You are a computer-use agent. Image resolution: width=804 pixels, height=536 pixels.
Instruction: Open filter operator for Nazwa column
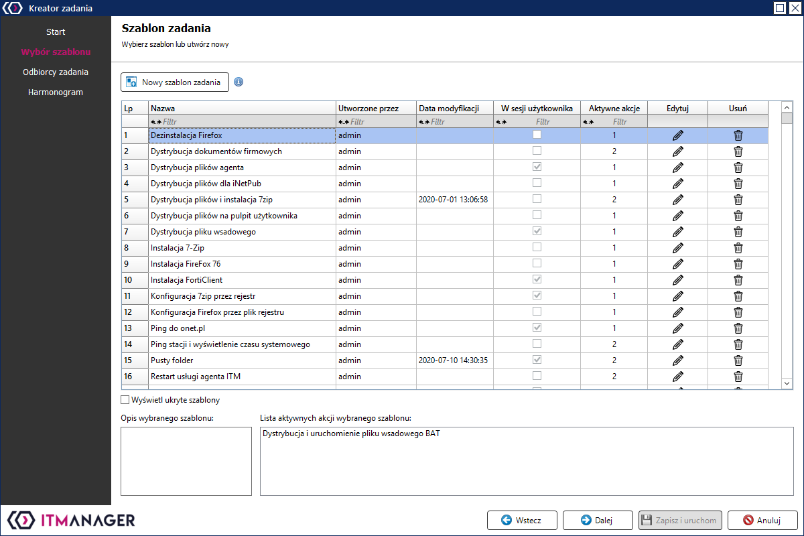click(x=156, y=122)
